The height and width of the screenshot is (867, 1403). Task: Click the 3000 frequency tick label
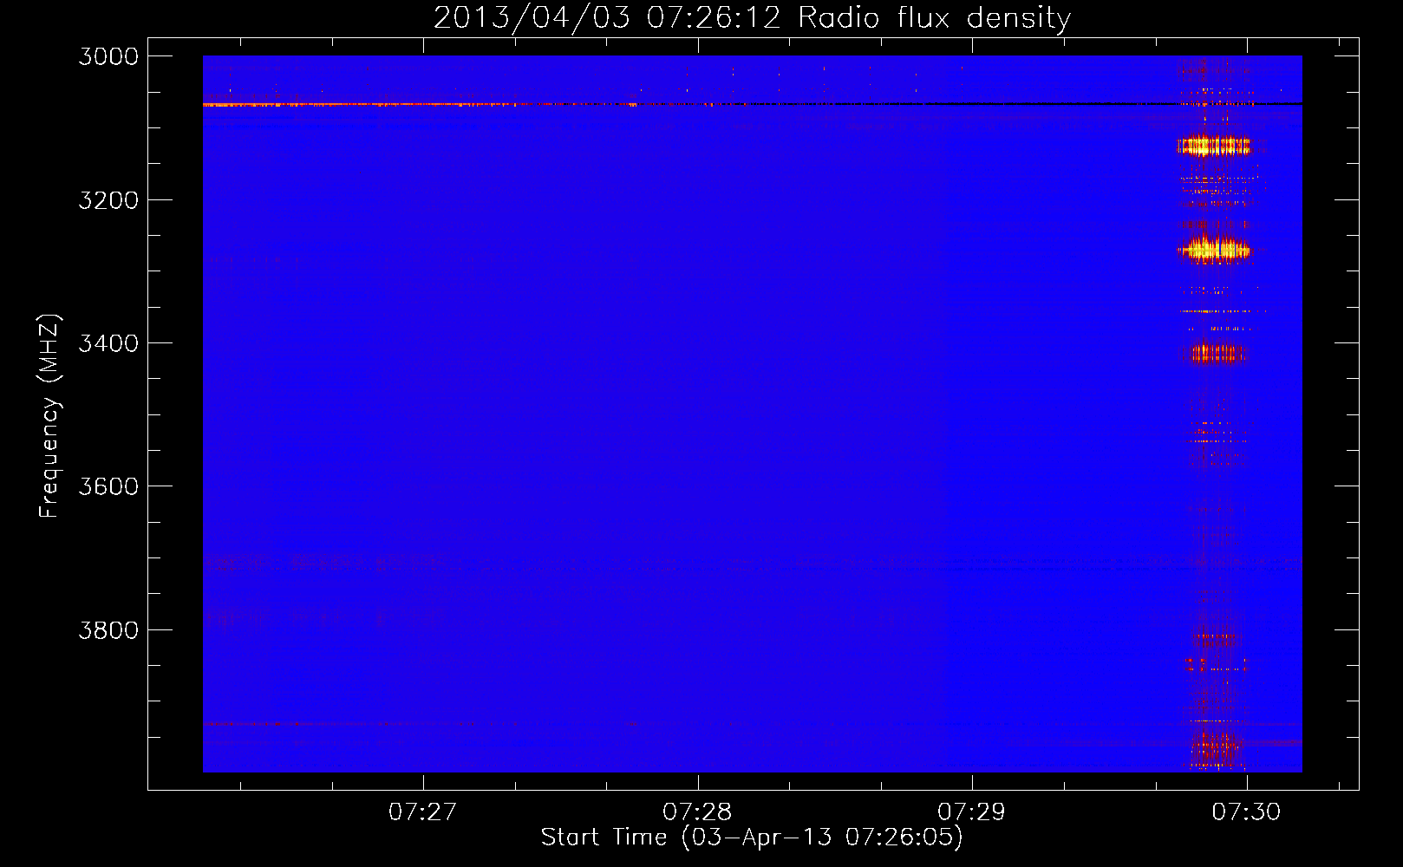point(108,56)
